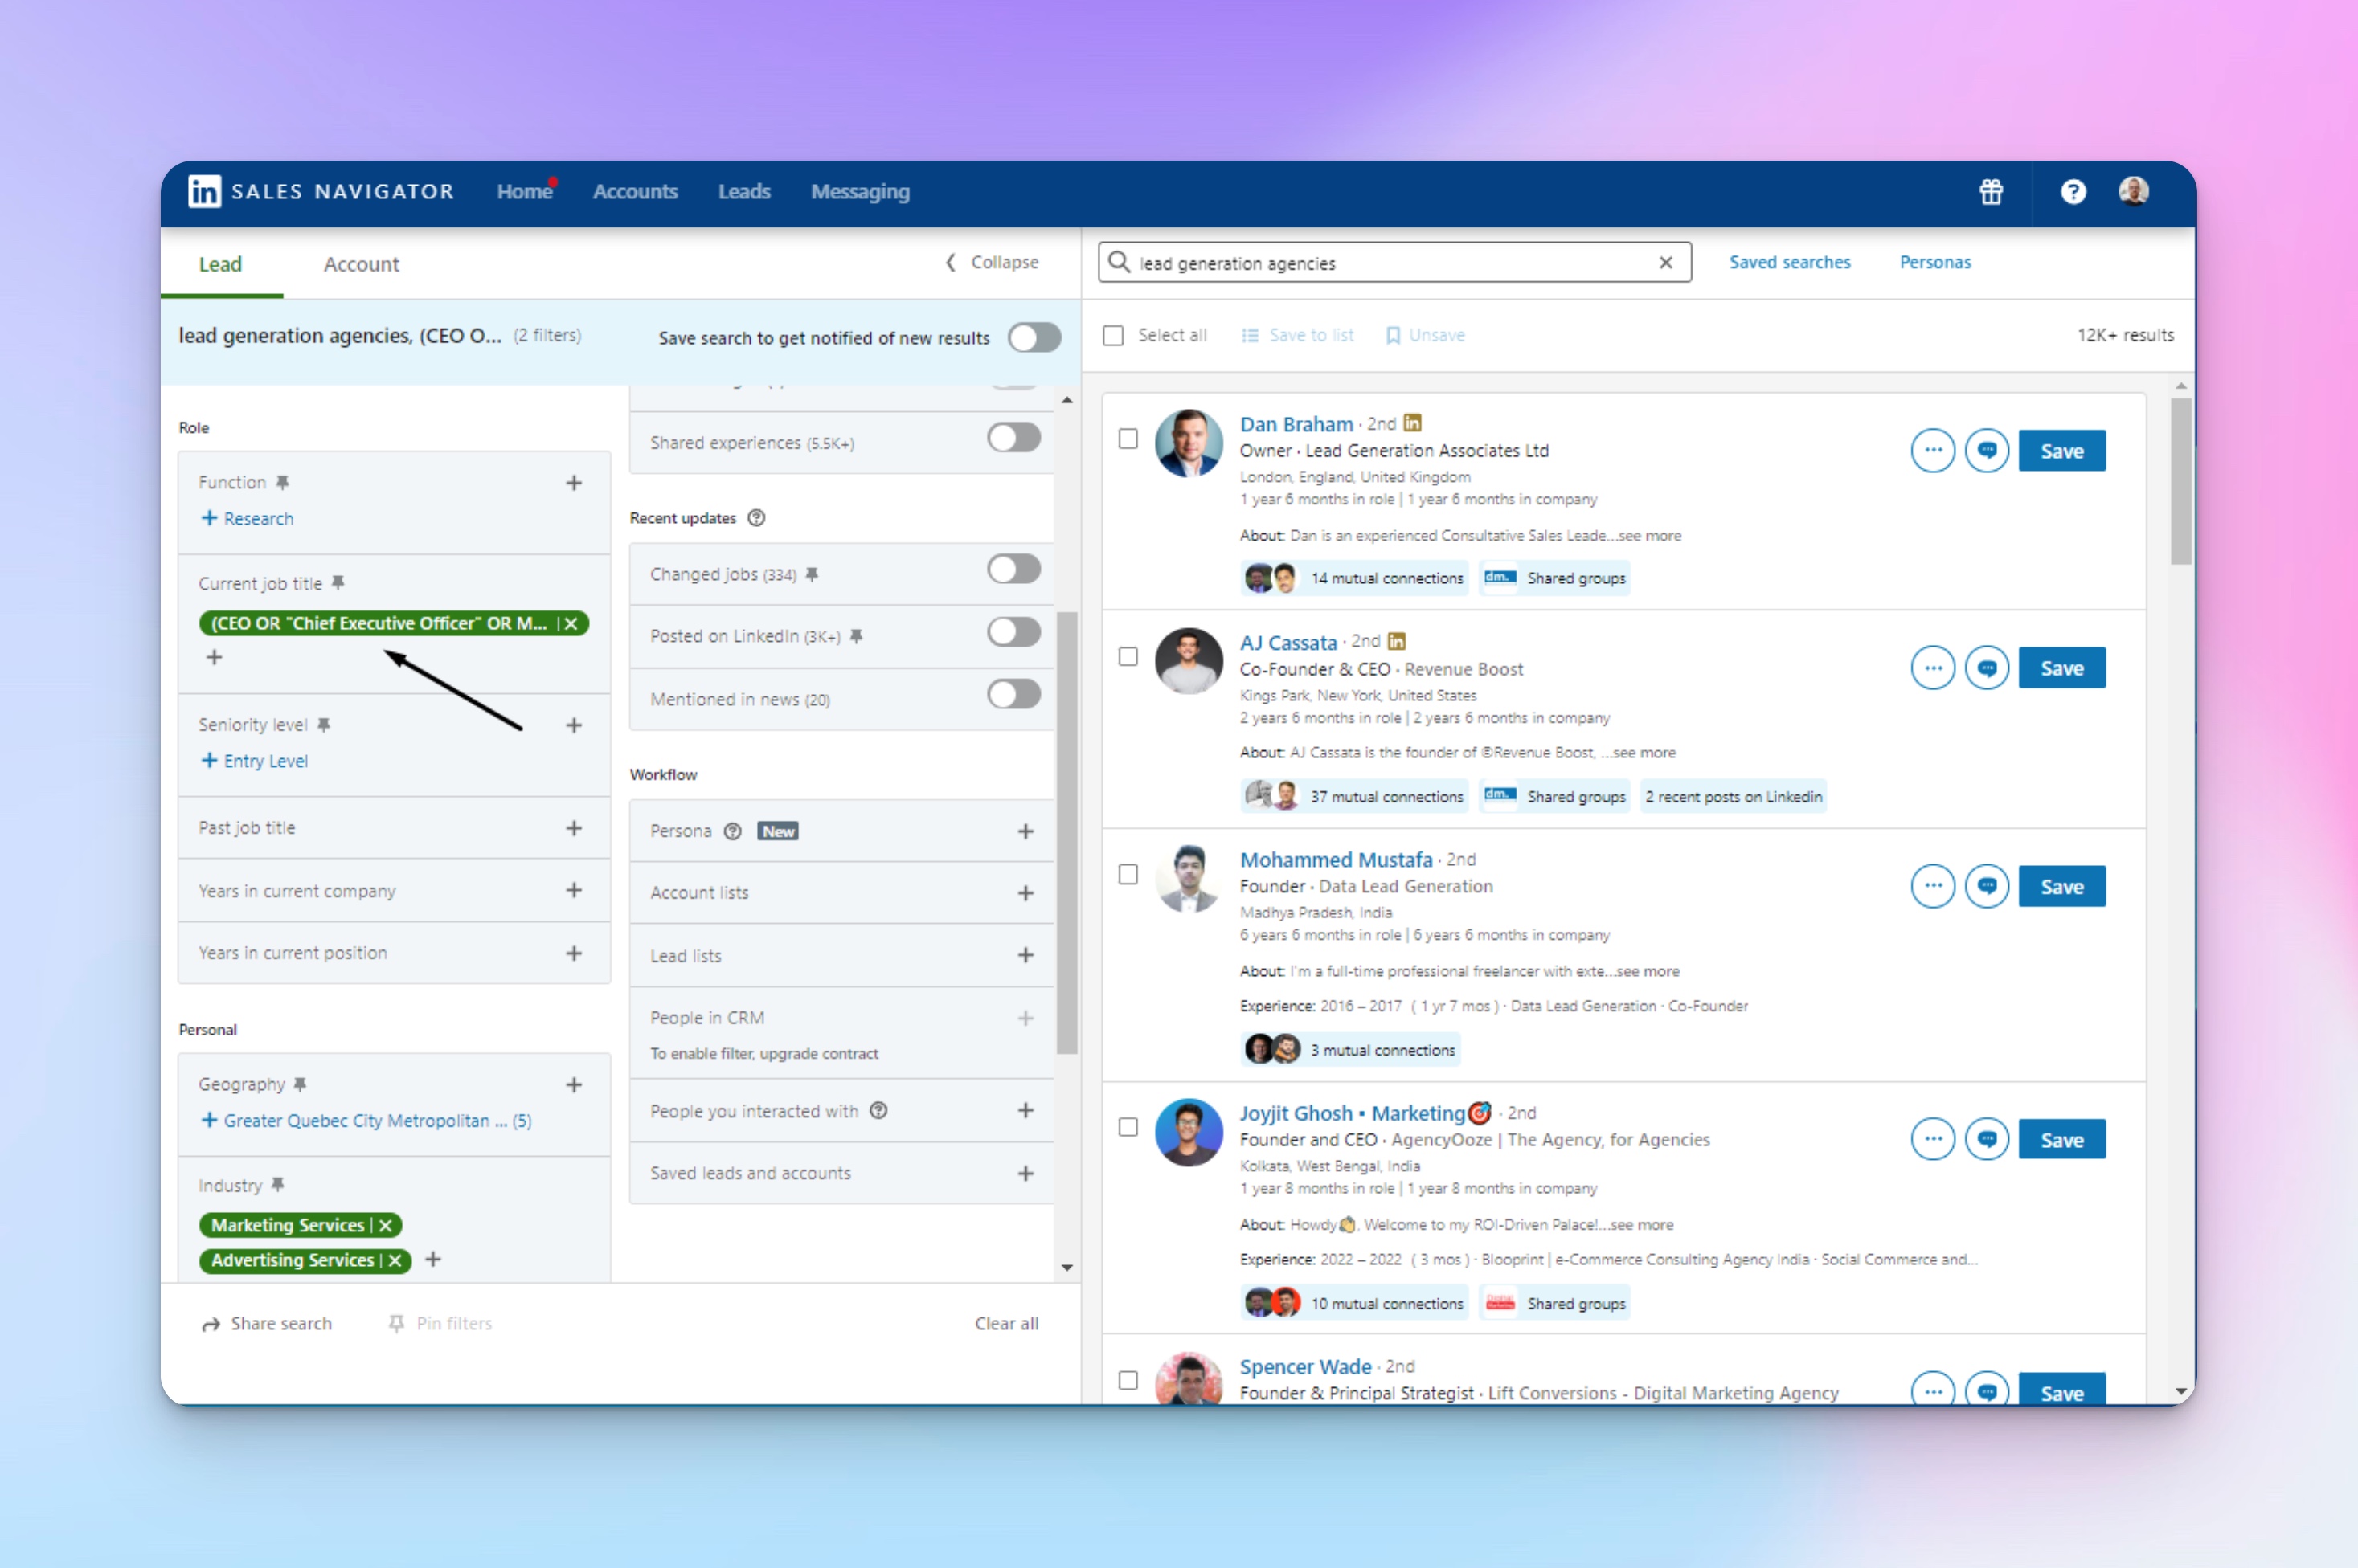Click the help question mark icon

[x=2073, y=191]
